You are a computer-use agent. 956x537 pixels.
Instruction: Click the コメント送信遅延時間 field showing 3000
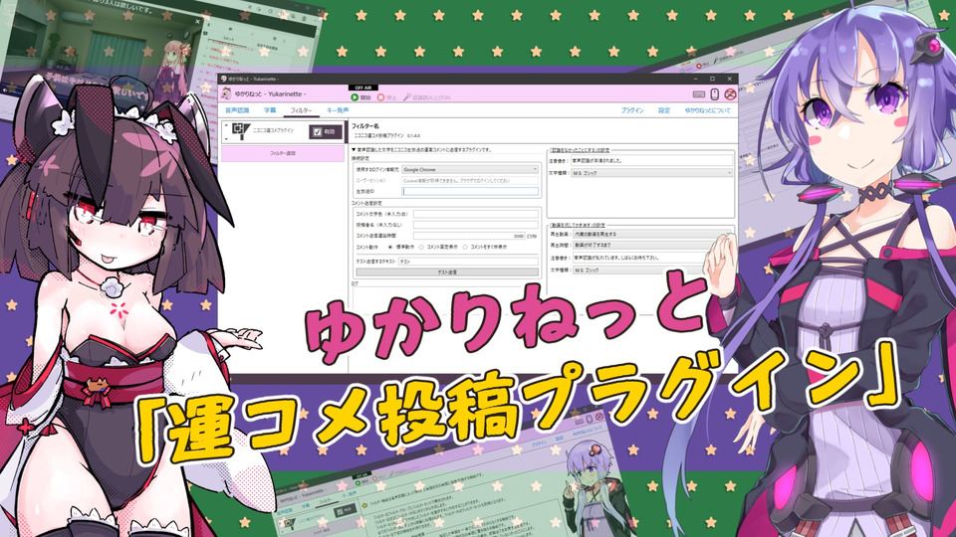click(469, 236)
